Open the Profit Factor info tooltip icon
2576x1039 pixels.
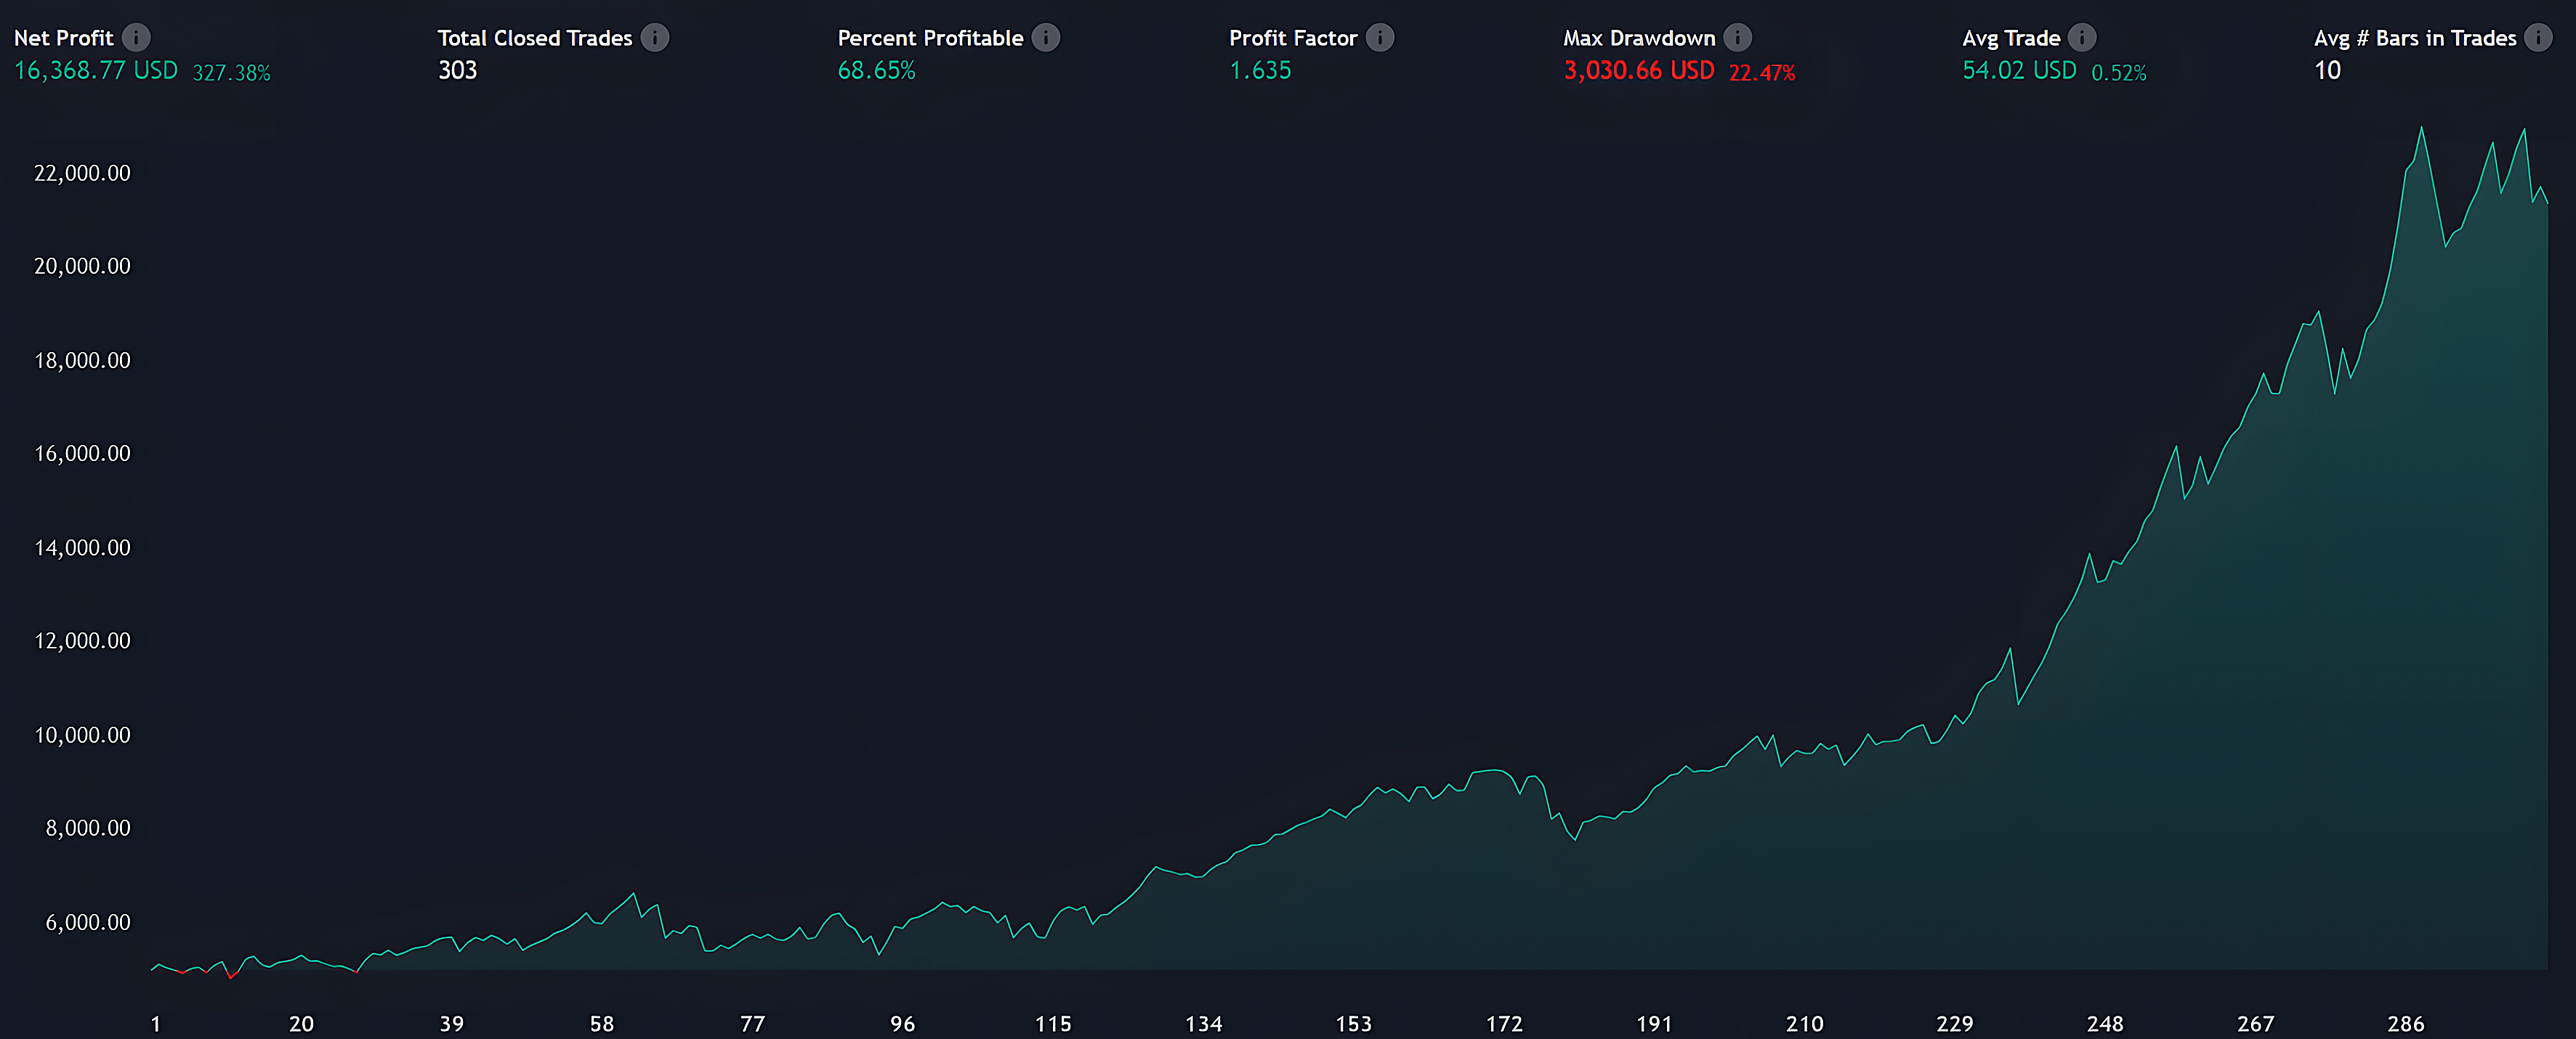coord(1380,38)
